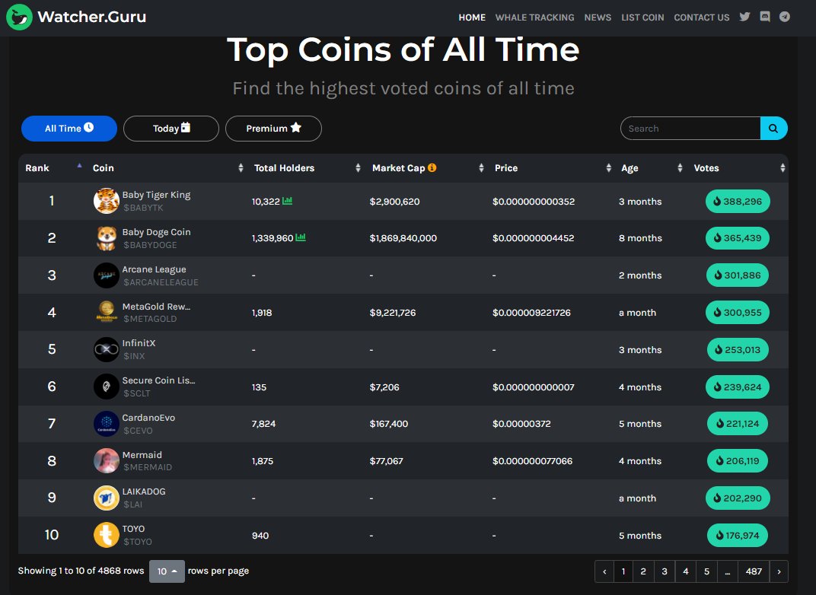Switch to the Premium filter

tap(273, 129)
